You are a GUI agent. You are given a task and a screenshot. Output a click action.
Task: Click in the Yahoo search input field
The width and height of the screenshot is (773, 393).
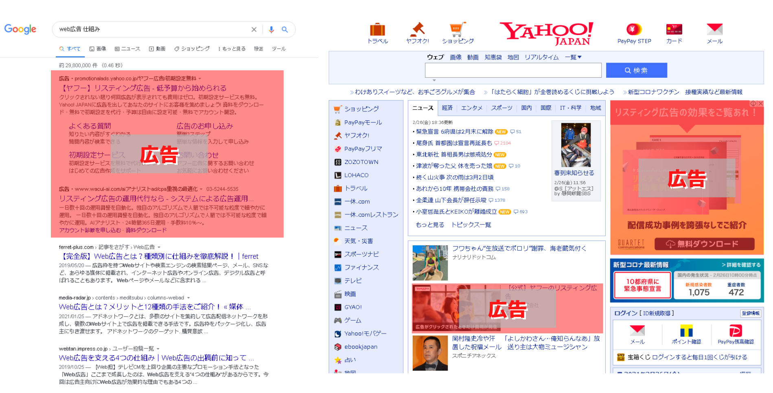(513, 70)
